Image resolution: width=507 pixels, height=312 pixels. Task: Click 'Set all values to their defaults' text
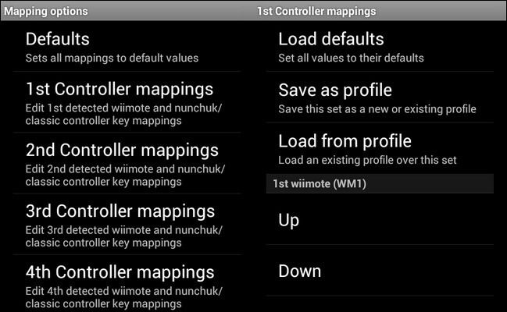point(351,58)
